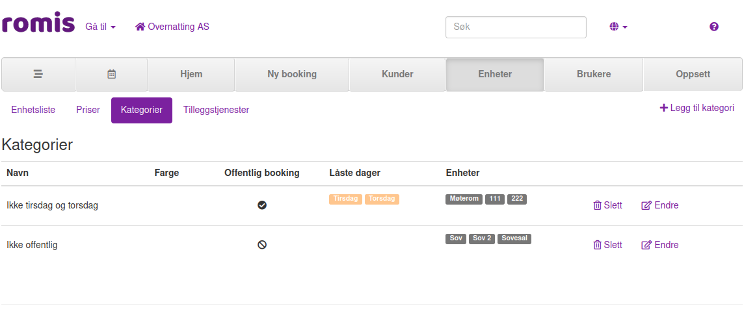744x315 pixels.
Task: Open Enhetsliste sub-tab
Action: click(x=33, y=110)
